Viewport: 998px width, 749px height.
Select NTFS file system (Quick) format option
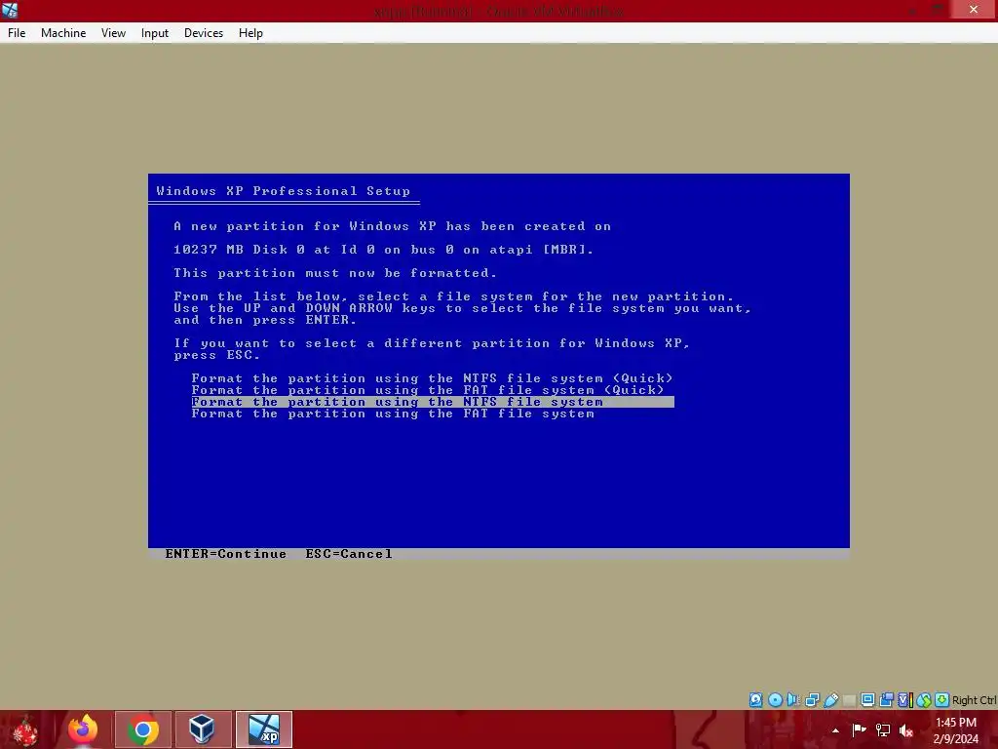(432, 378)
